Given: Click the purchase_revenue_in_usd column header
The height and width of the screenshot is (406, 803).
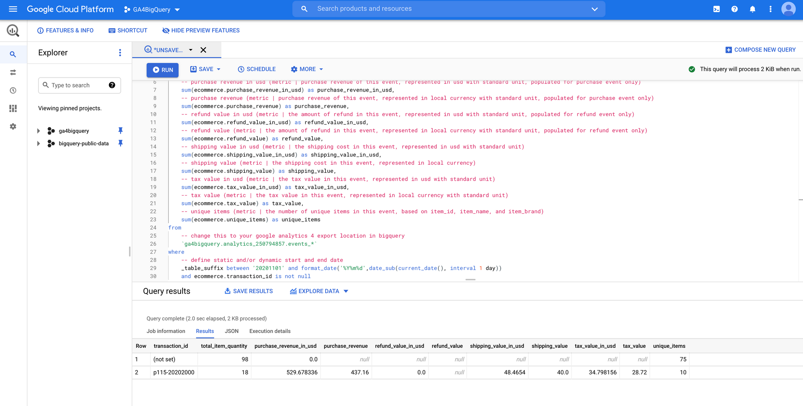Looking at the screenshot, I should 285,346.
